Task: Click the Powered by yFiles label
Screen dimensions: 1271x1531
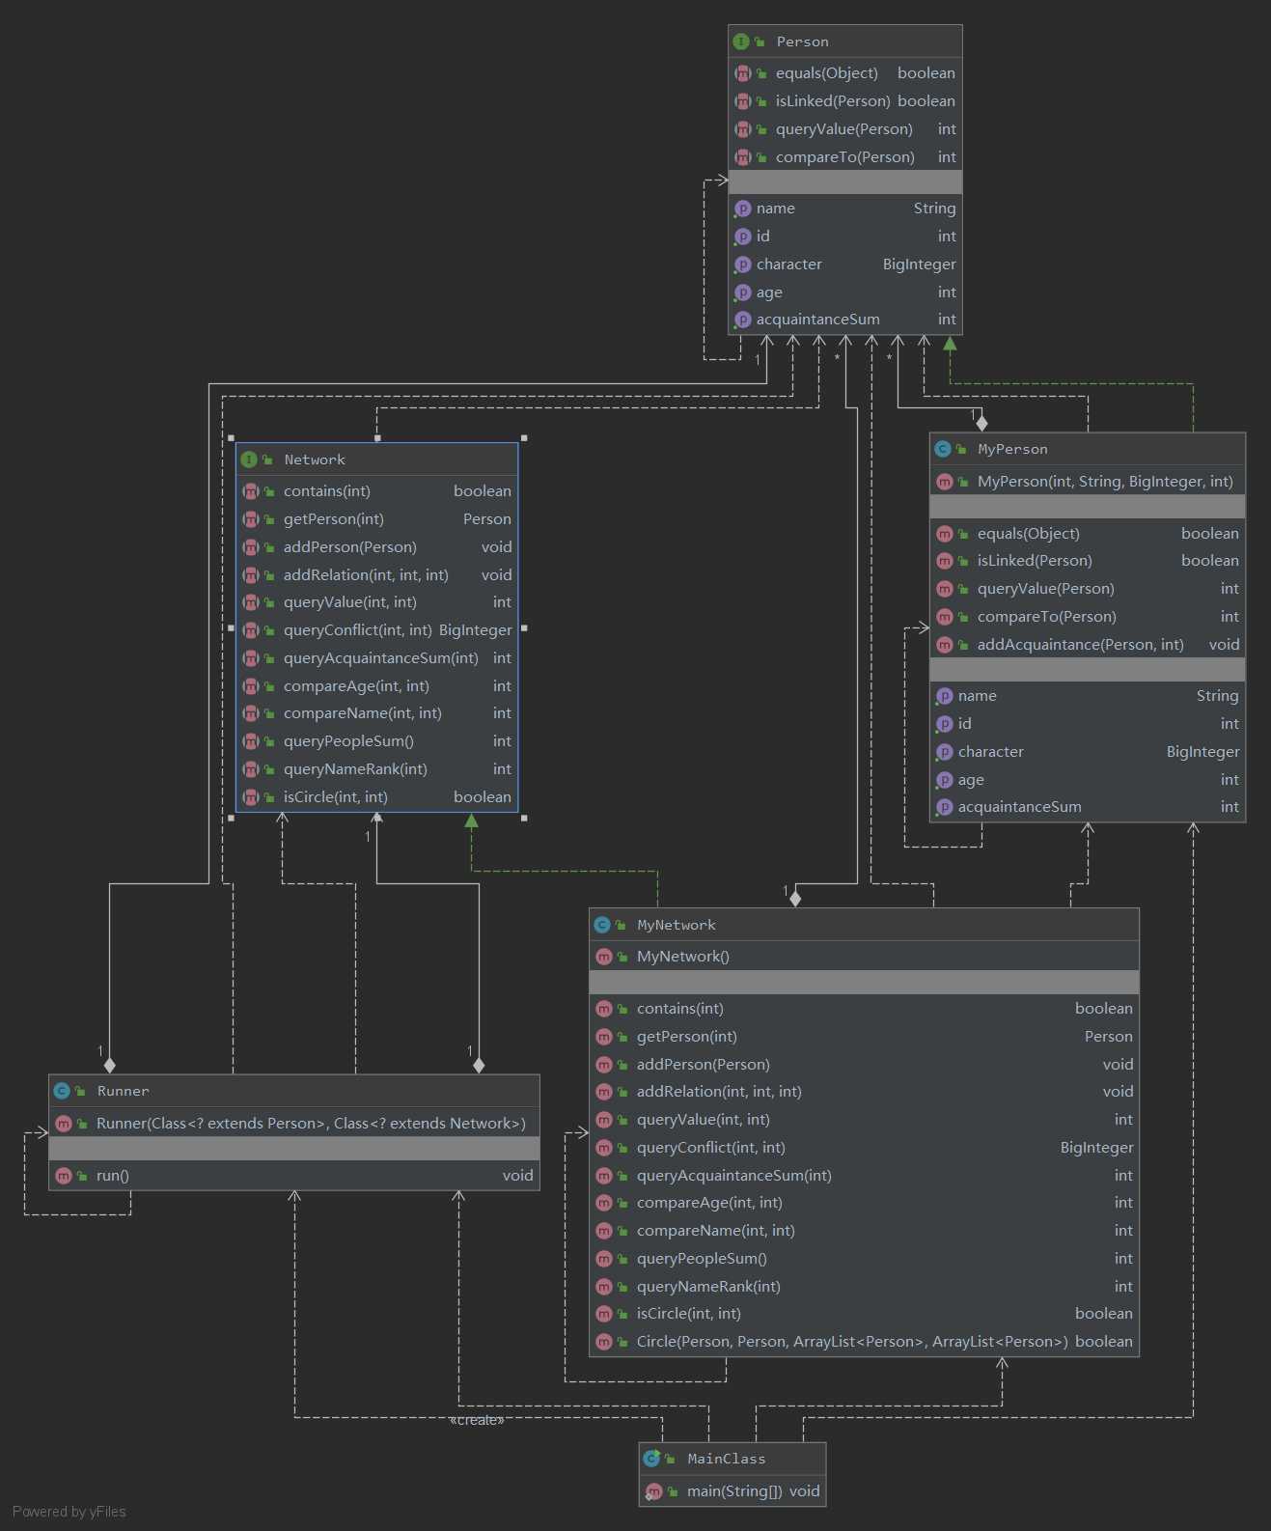Action: click(69, 1512)
